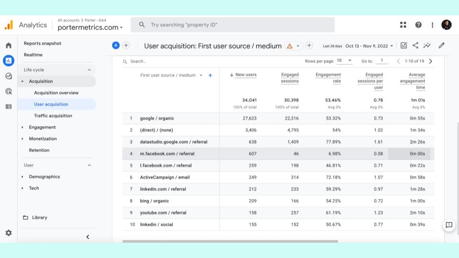Add a filter with circled plus icon

tap(309, 45)
